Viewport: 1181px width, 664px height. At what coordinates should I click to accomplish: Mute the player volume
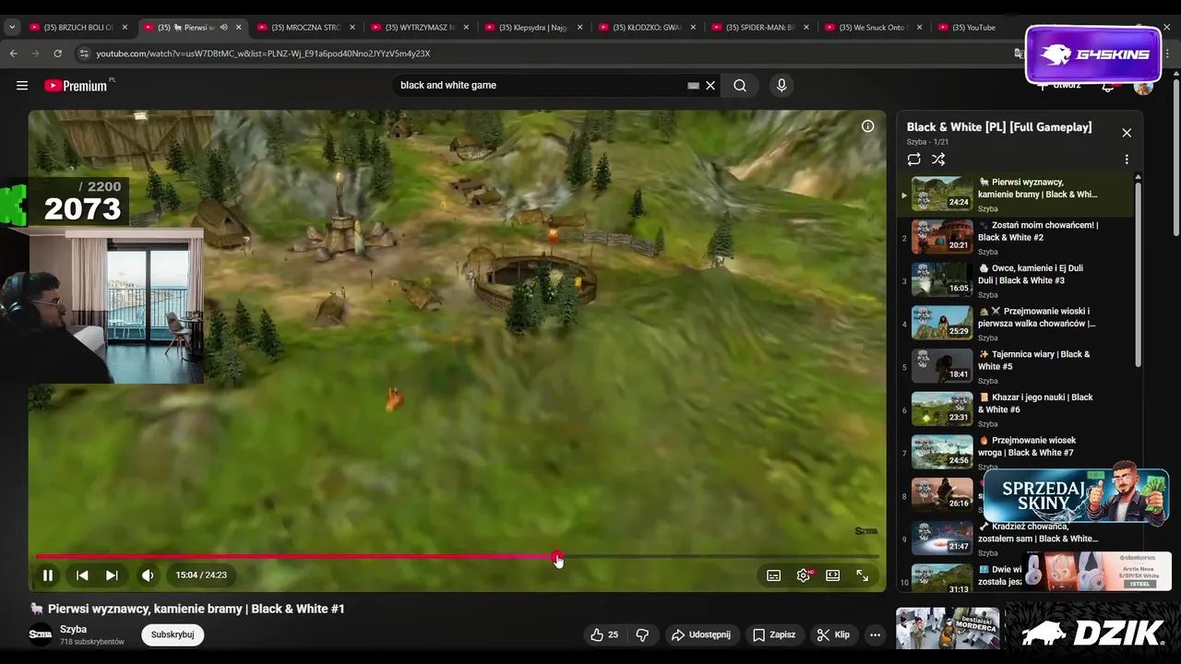(x=148, y=575)
